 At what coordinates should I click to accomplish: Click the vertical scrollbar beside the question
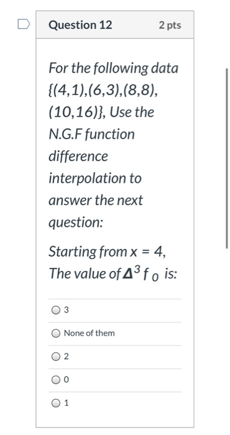point(227,158)
